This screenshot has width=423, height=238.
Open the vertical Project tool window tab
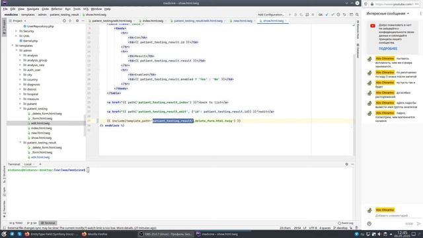[4, 26]
